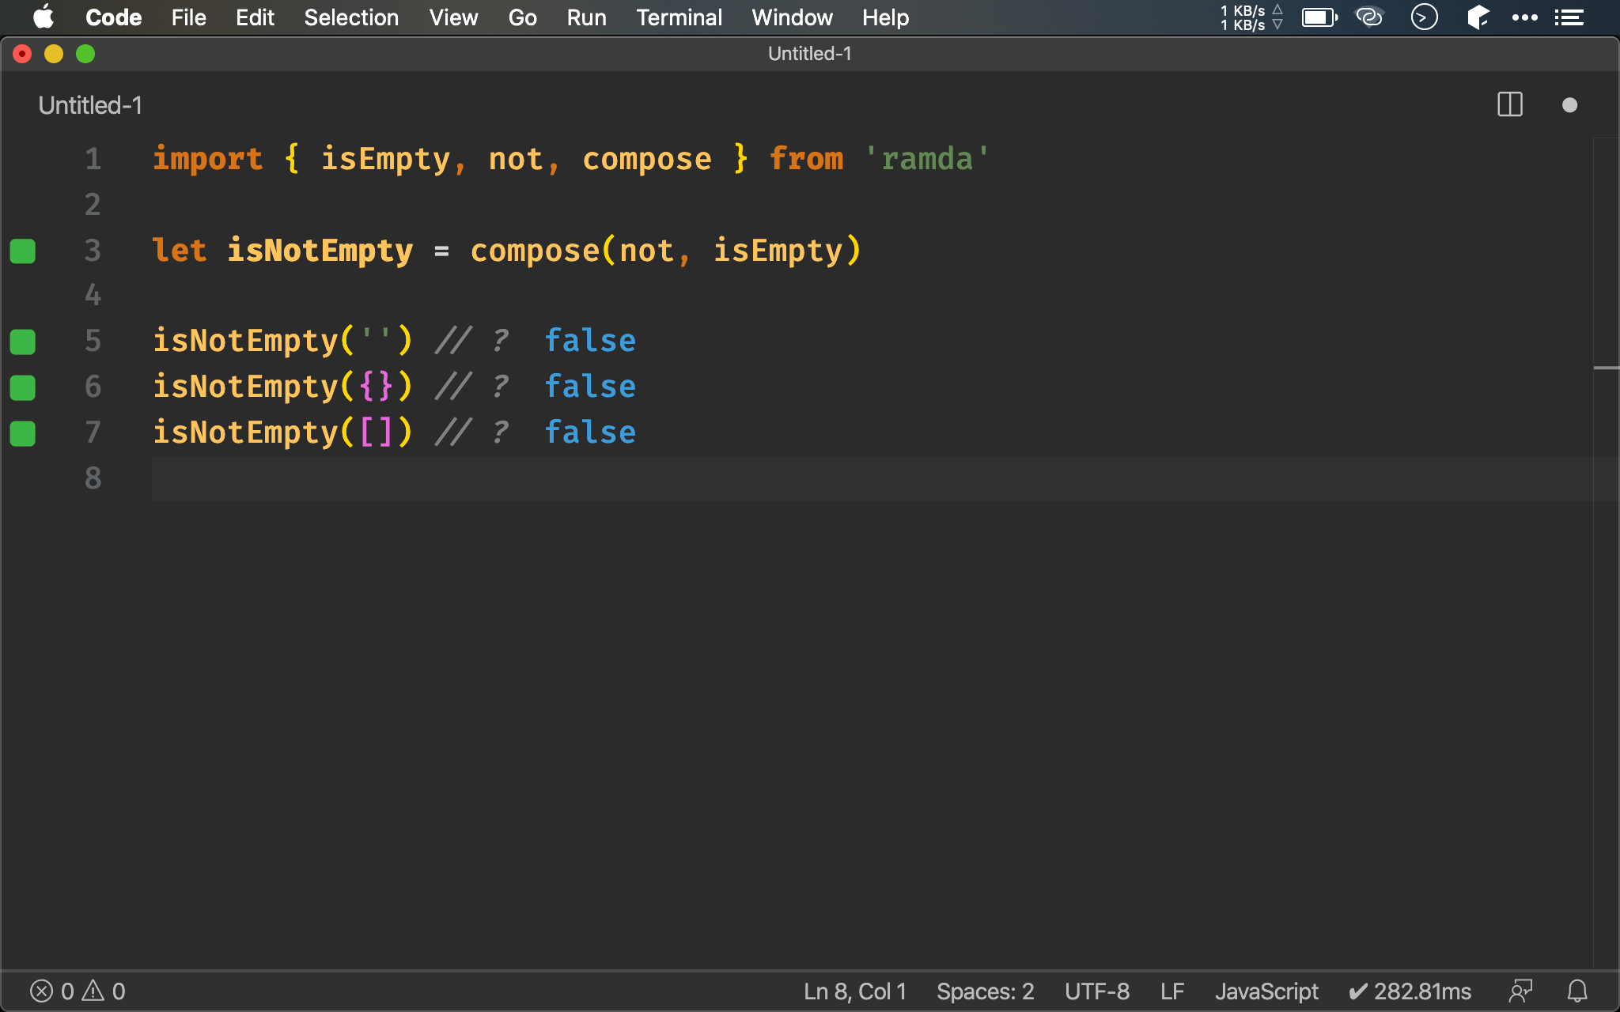Click the Quokka '282.81ms' status item
Image resolution: width=1620 pixels, height=1012 pixels.
(x=1410, y=991)
